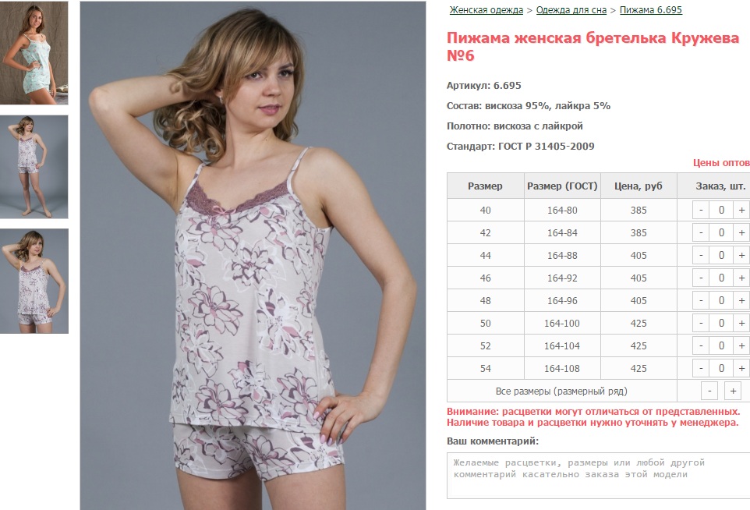Image resolution: width=750 pixels, height=510 pixels.
Task: Increase quantity for size 40
Action: 741,210
